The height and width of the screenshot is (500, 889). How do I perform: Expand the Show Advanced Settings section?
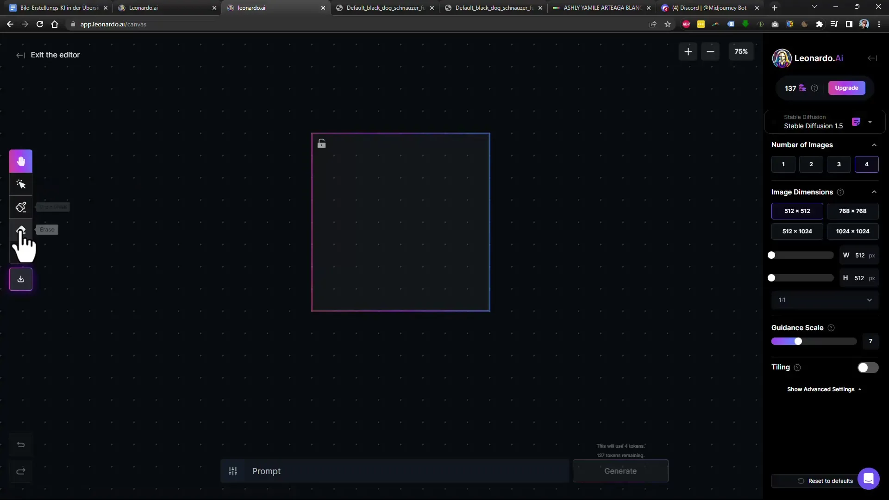pyautogui.click(x=824, y=389)
